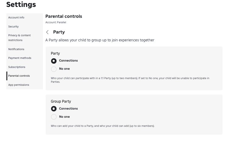This screenshot has height=141, width=228.
Task: Click the 'Account: Parallel' text
Action: click(x=56, y=22)
